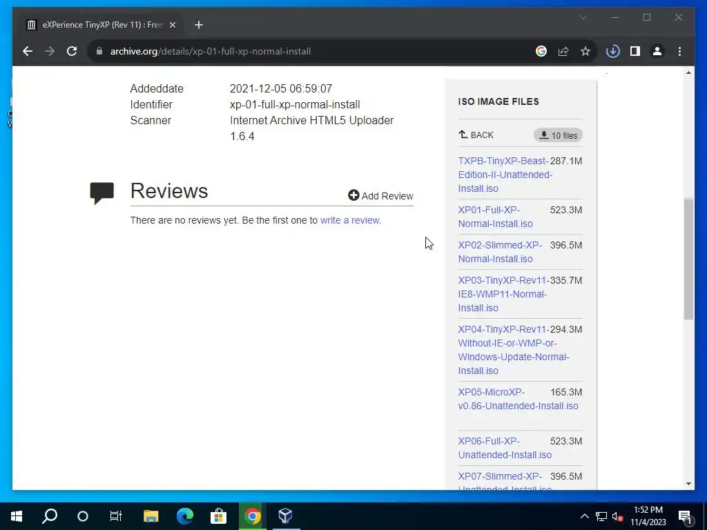Open a new tab with the plus button

199,25
